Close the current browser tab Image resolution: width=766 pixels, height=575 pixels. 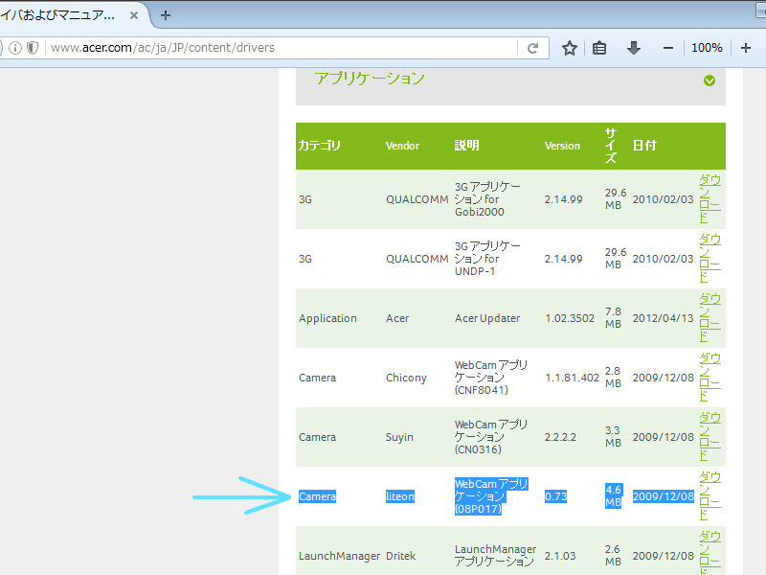[x=133, y=15]
